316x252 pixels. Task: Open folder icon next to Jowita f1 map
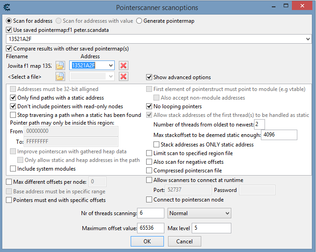(x=60, y=66)
